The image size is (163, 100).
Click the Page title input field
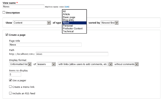coord(45,45)
